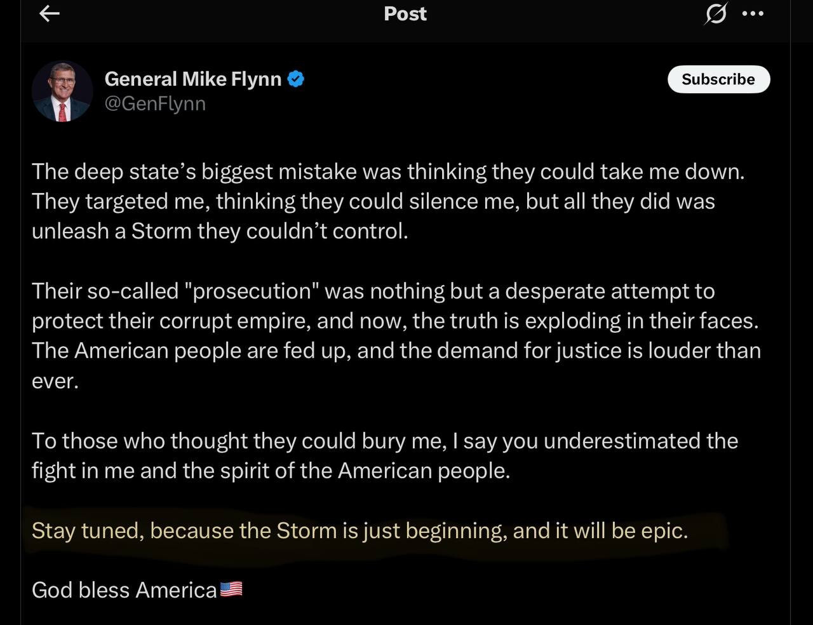Click the text "unleash a Storm they couldn't control."

(220, 231)
